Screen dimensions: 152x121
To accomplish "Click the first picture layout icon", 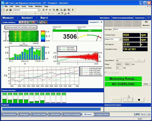I will (20, 22).
